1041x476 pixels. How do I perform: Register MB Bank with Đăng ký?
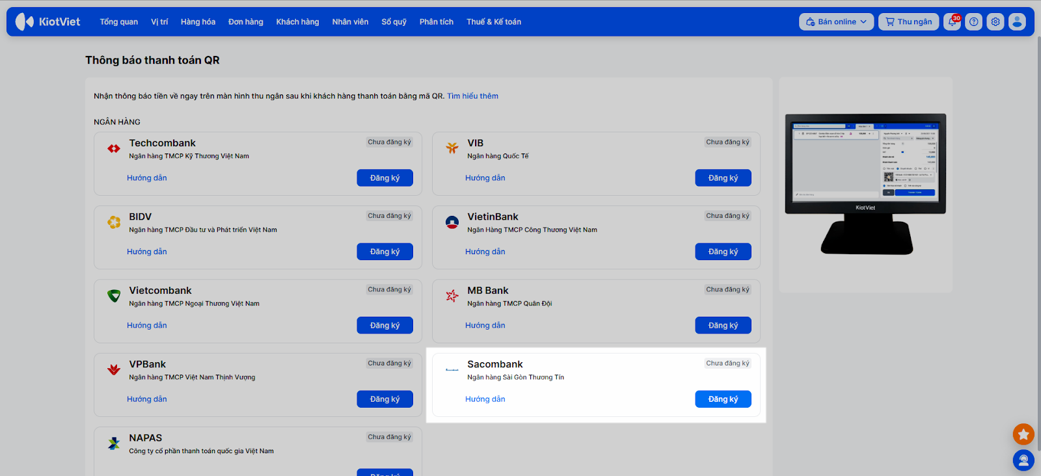[x=723, y=325]
